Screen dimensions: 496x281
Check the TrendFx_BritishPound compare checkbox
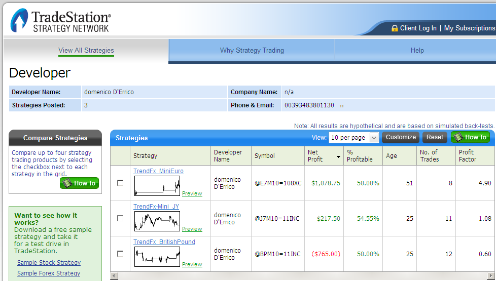[120, 254]
